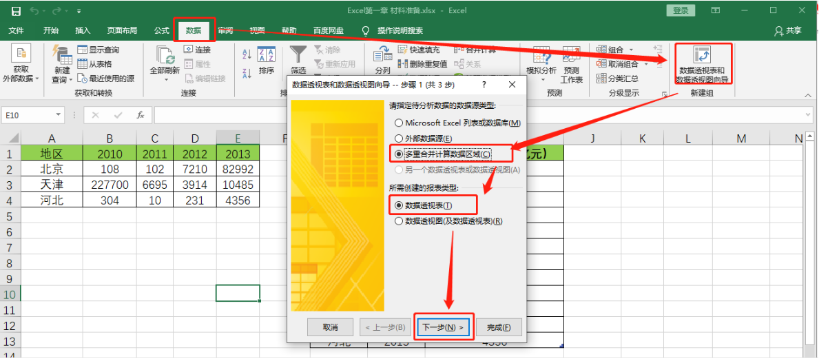Open the 排序 sort dialog
The image size is (819, 361).
267,60
